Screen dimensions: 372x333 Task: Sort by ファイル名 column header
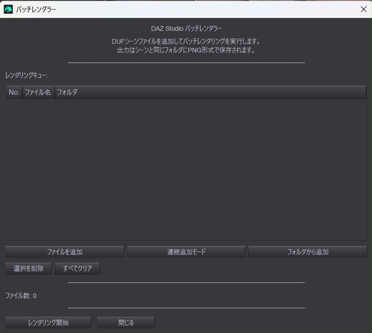(x=38, y=92)
